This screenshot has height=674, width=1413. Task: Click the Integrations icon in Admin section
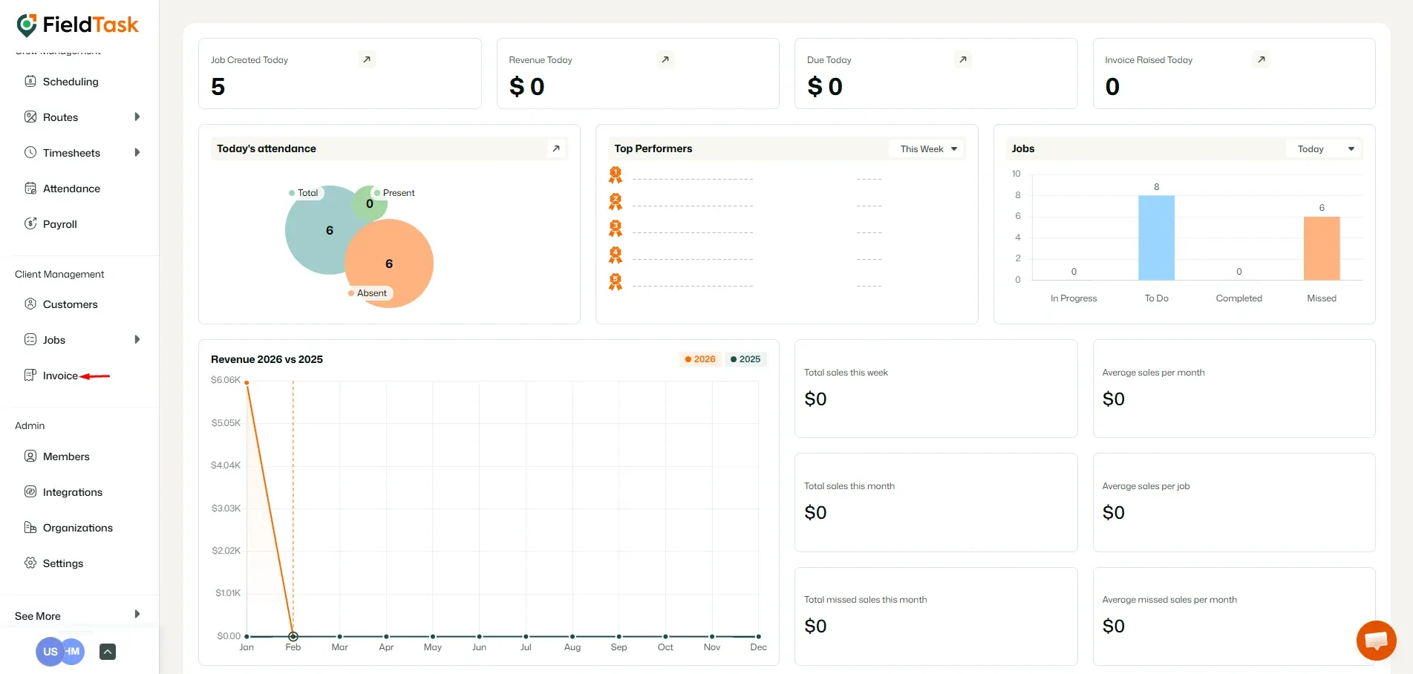pos(30,491)
